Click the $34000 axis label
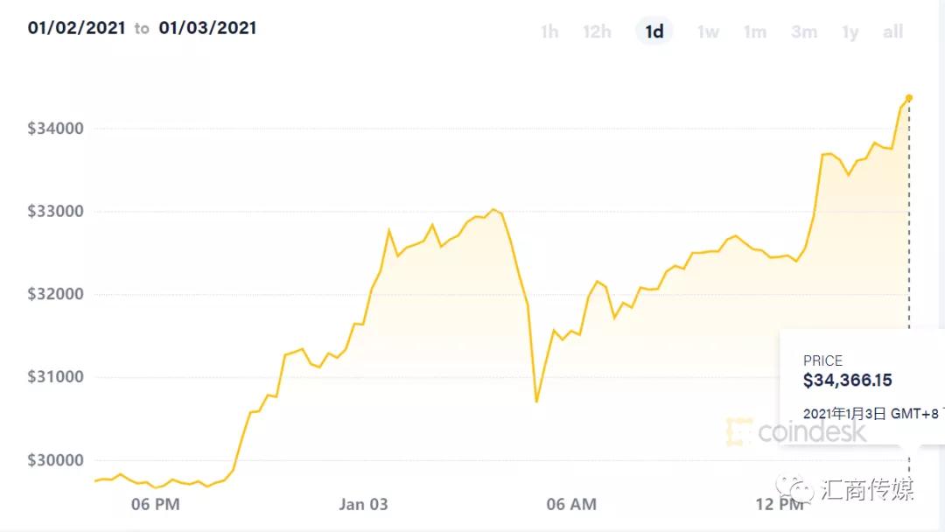Image resolution: width=945 pixels, height=532 pixels. [56, 129]
